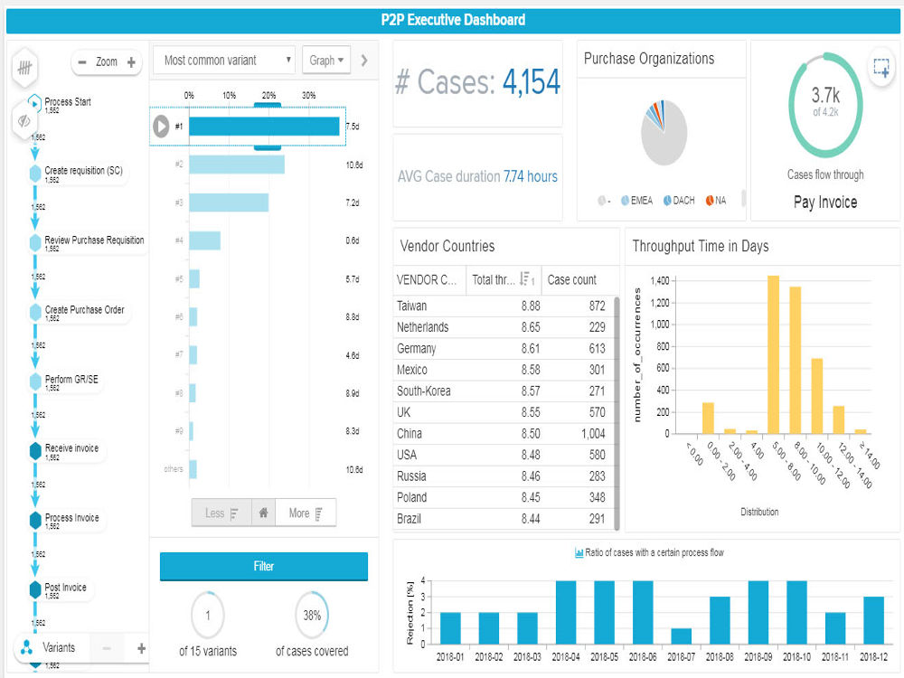Select the Taiwan row
The image size is (904, 678).
(x=504, y=306)
